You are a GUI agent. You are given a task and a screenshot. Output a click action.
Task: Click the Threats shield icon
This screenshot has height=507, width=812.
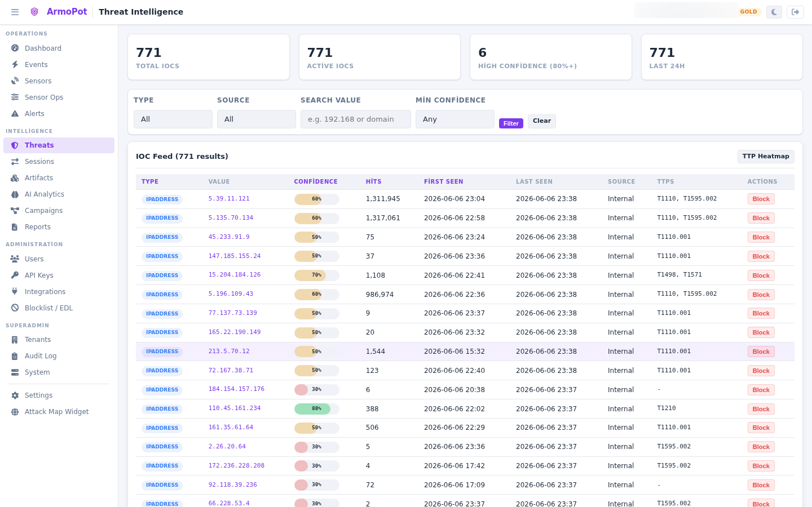tap(15, 145)
